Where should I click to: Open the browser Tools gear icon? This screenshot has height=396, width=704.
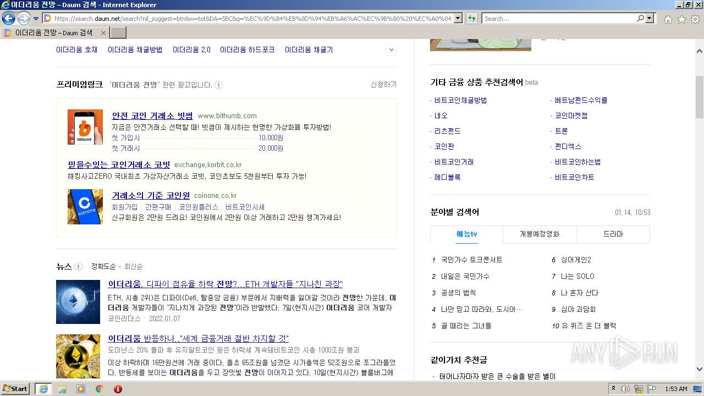click(695, 19)
